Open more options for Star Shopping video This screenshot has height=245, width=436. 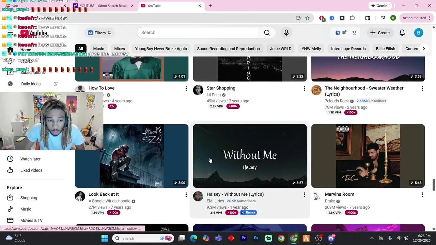pos(304,88)
